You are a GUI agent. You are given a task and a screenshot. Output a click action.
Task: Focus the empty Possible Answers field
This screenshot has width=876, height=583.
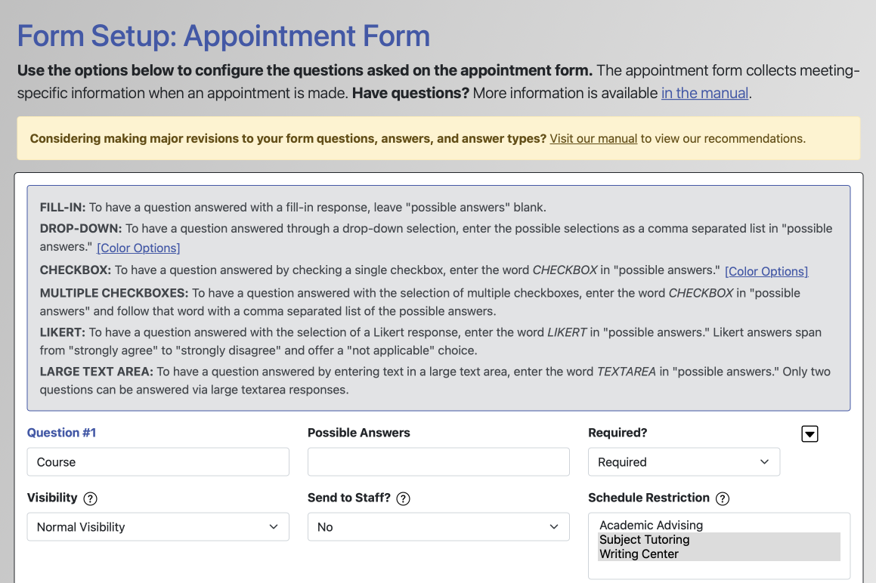438,462
